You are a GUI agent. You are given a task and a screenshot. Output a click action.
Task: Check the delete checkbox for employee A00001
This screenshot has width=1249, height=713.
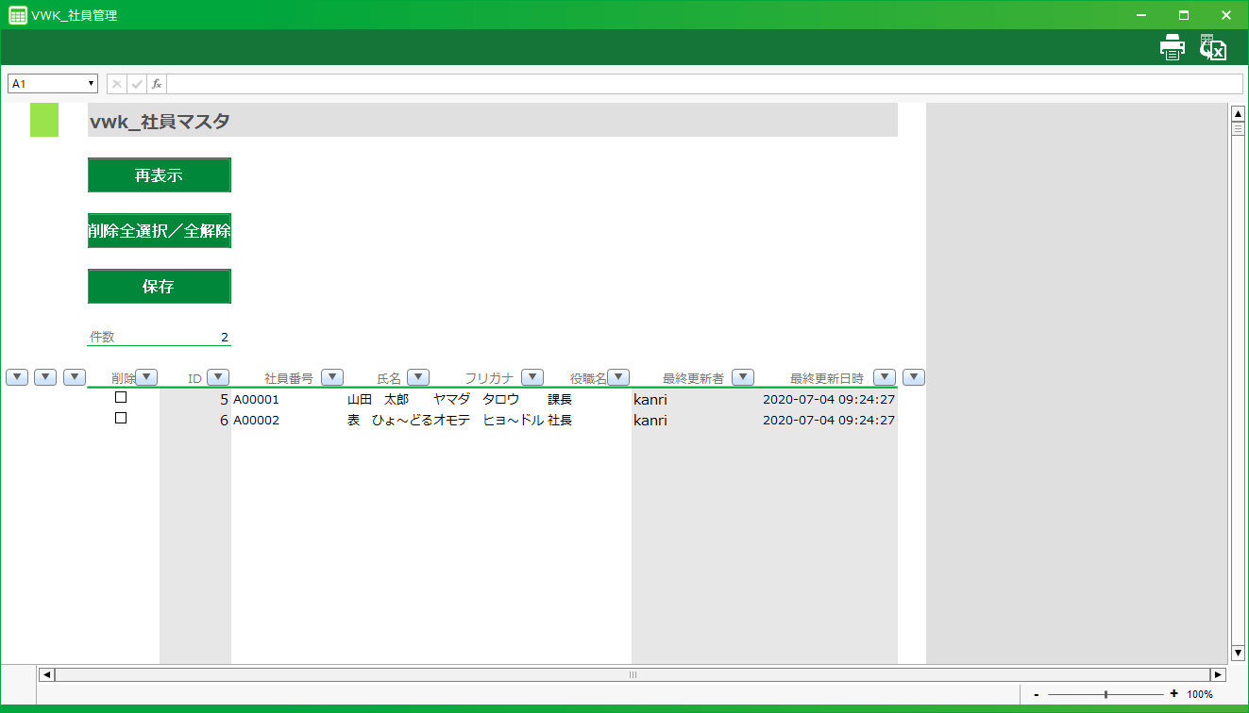pos(121,398)
